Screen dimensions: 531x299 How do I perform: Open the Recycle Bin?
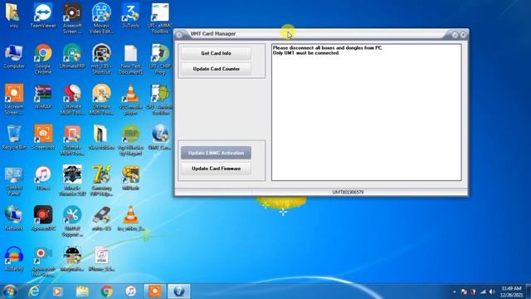pos(14,138)
